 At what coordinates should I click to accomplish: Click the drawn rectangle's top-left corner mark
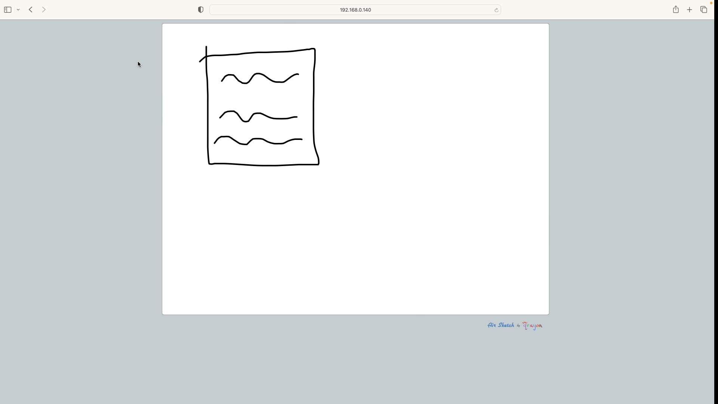[206, 56]
